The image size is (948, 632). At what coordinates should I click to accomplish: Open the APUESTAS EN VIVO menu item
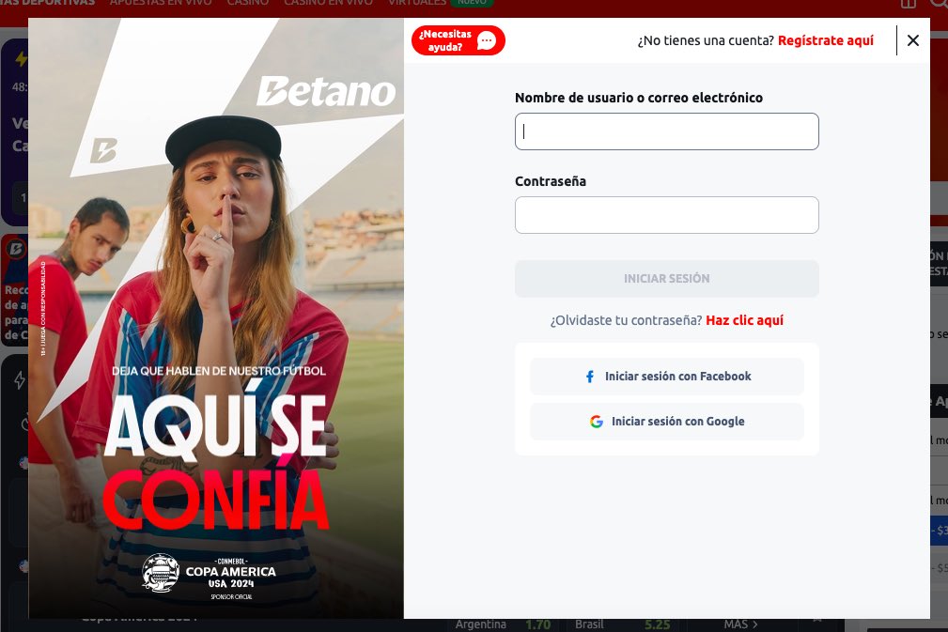point(161,3)
